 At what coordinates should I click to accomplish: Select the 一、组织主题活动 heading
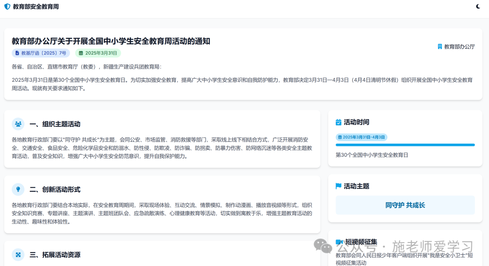(x=55, y=124)
